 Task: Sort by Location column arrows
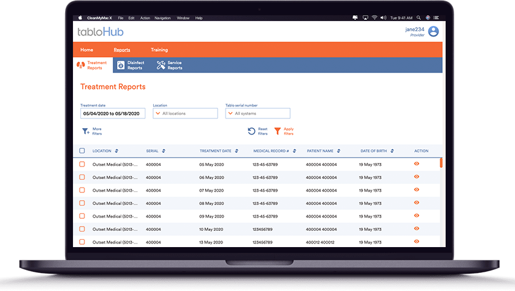point(116,151)
